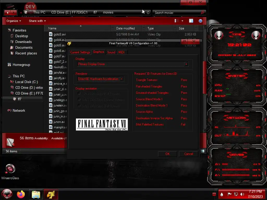
Task: Click the Explorer vertical scrollbar thumb
Action: [204, 77]
